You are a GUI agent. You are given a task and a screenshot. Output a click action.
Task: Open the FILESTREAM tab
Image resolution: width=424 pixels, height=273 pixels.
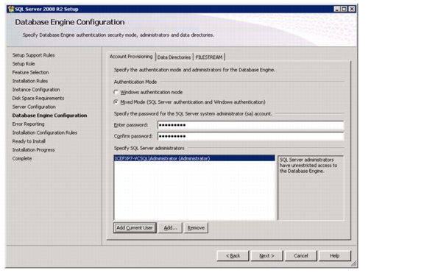tap(209, 57)
